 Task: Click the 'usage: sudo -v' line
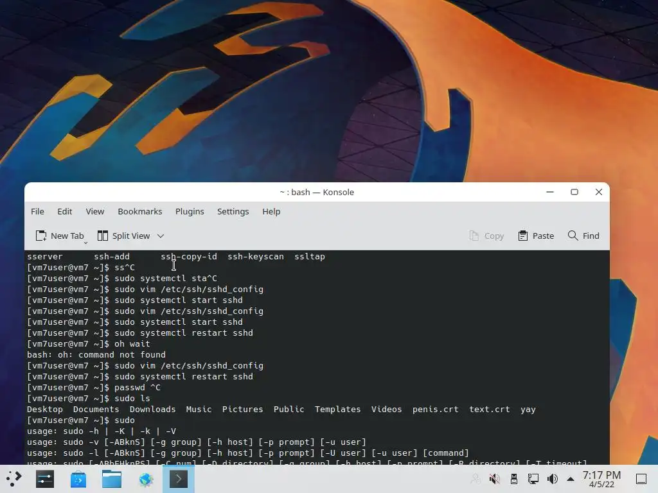197,442
